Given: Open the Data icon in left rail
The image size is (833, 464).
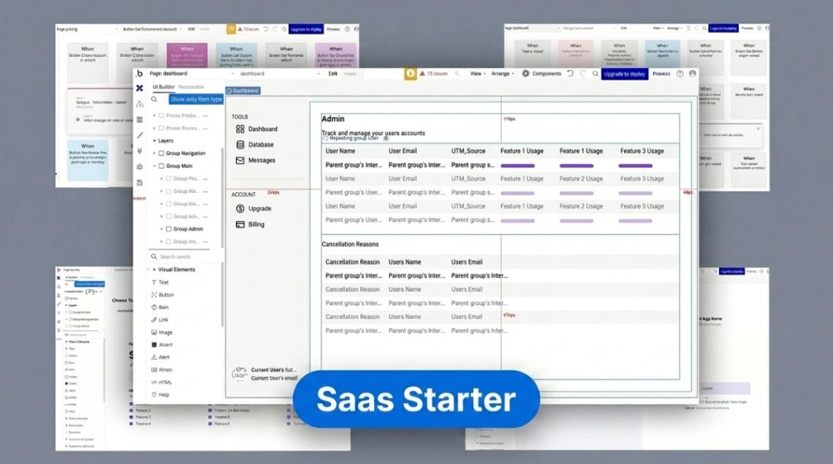Looking at the screenshot, I should coord(139,120).
